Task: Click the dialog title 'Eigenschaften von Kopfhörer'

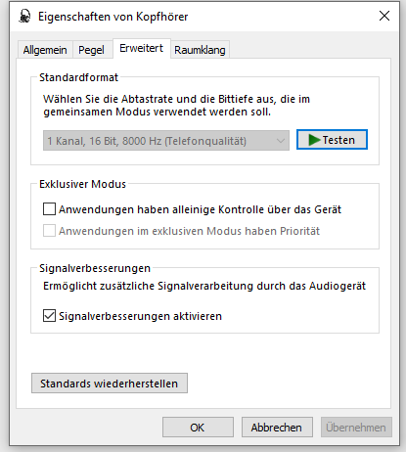Action: click(x=113, y=17)
